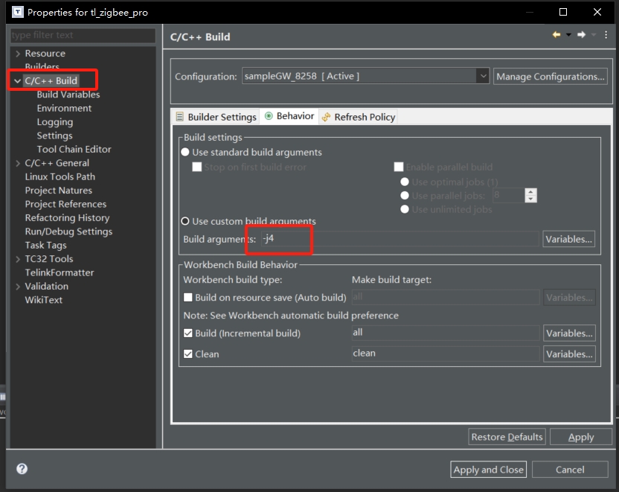This screenshot has height=492, width=619.
Task: Select Use standard build arguments option
Action: click(186, 153)
